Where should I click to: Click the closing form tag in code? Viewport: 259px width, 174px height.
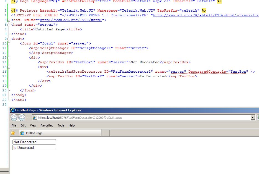tap(28, 90)
